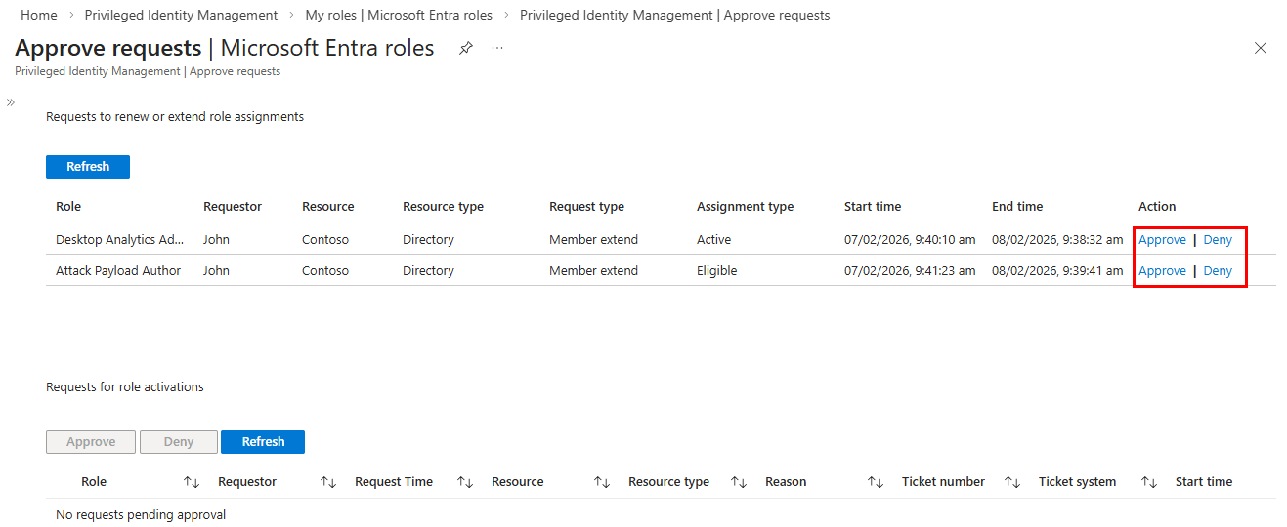This screenshot has height=527, width=1287.
Task: Sort role activations by Ticket number
Action: point(1011,482)
